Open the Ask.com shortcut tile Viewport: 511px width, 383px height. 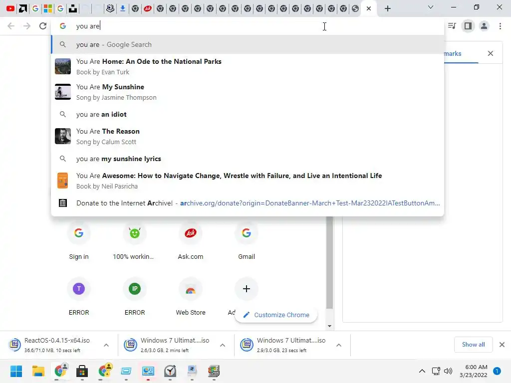(191, 241)
